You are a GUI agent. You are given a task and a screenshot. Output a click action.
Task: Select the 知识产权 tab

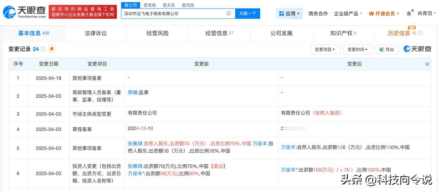pos(343,33)
